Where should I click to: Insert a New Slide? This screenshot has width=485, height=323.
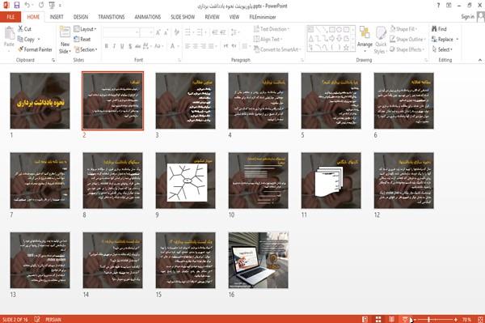point(65,40)
